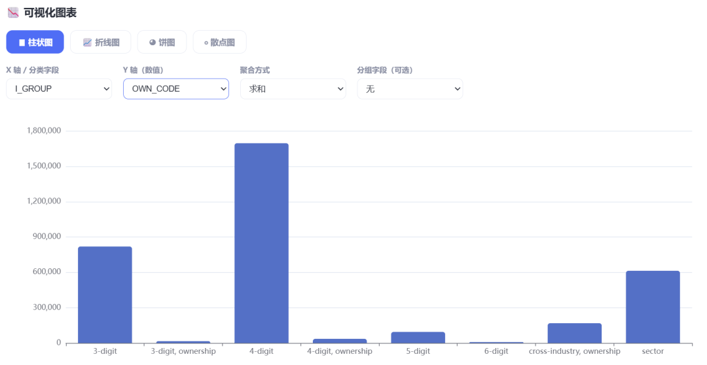Click the 4-digit x-axis label
The height and width of the screenshot is (365, 707).
(261, 351)
